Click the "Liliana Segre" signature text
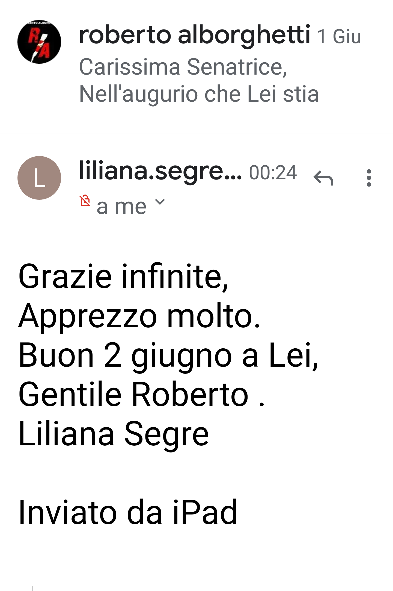 click(114, 434)
